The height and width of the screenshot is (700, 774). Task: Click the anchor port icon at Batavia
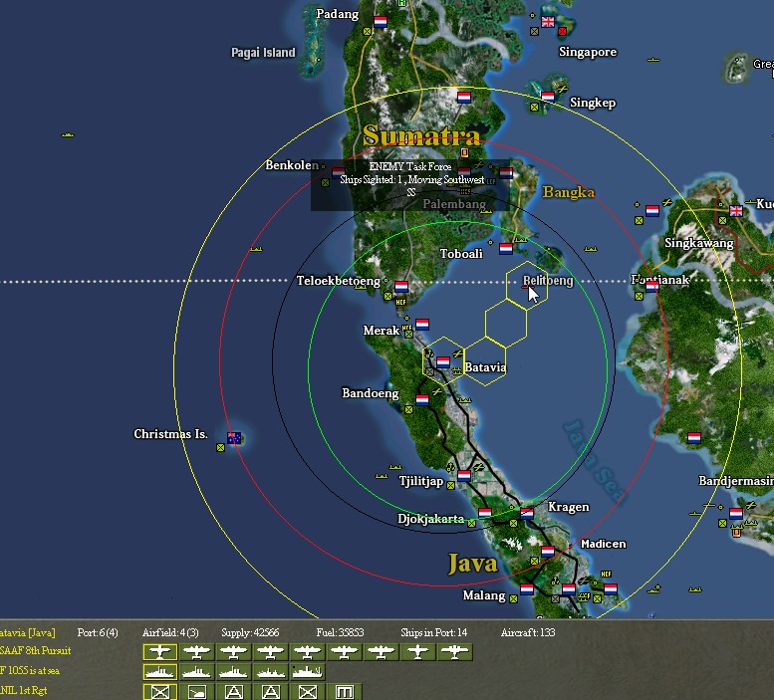(429, 353)
